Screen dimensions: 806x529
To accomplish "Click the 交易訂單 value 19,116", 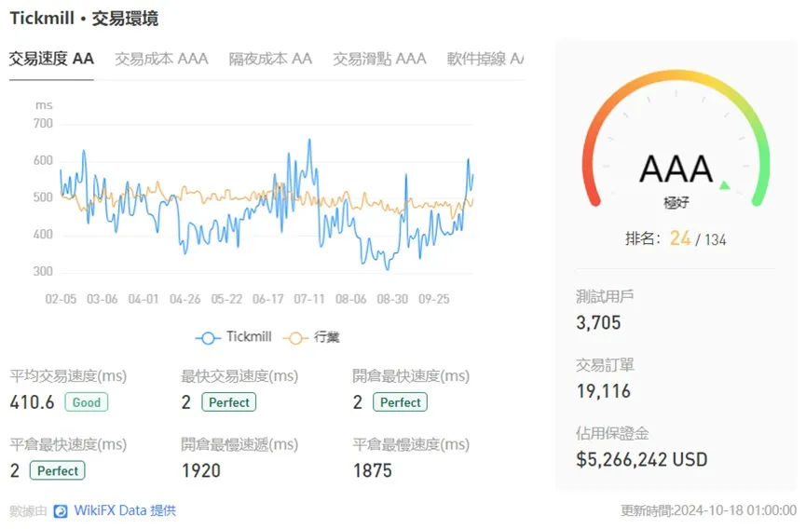I will click(604, 391).
